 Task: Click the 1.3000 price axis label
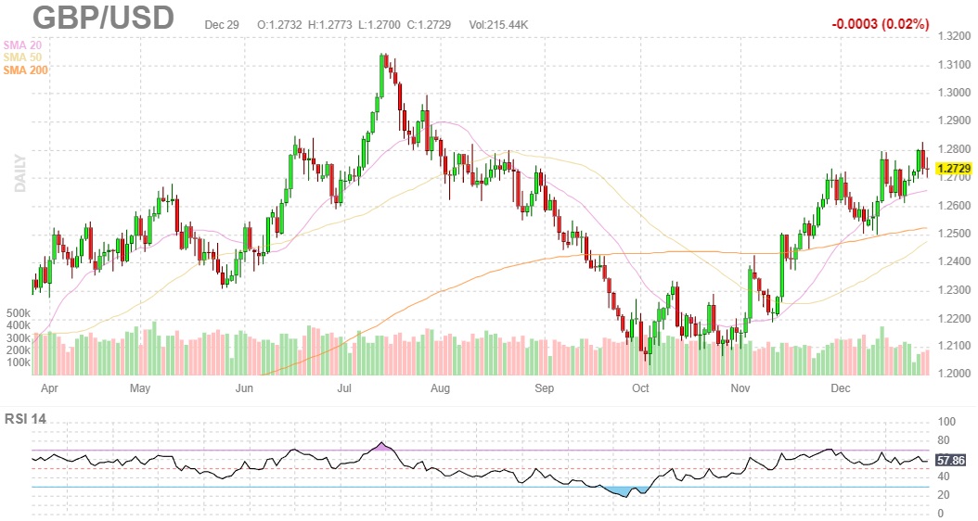(954, 93)
